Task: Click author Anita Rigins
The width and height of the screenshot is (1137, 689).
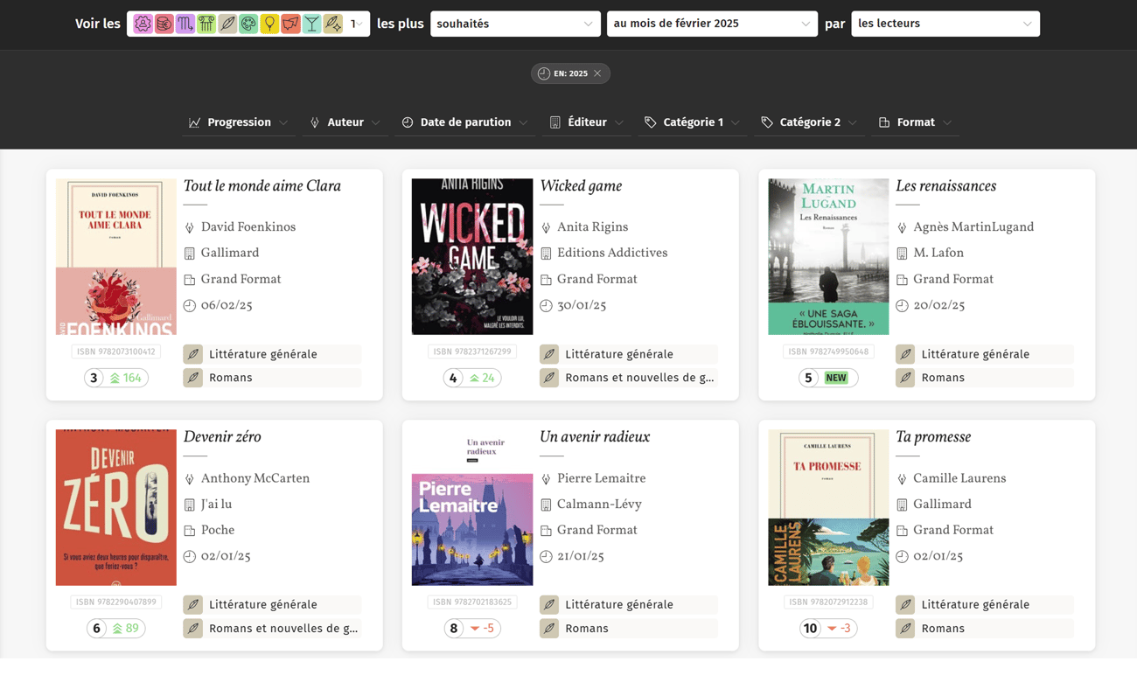Action: coord(592,227)
